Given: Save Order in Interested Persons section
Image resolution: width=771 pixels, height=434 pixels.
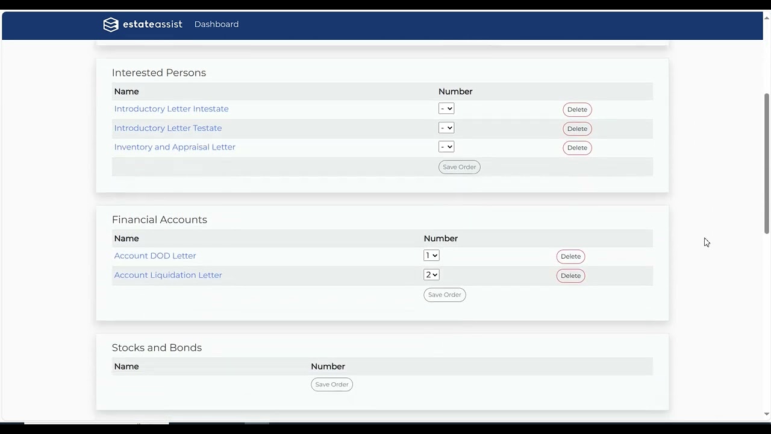Looking at the screenshot, I should [459, 167].
